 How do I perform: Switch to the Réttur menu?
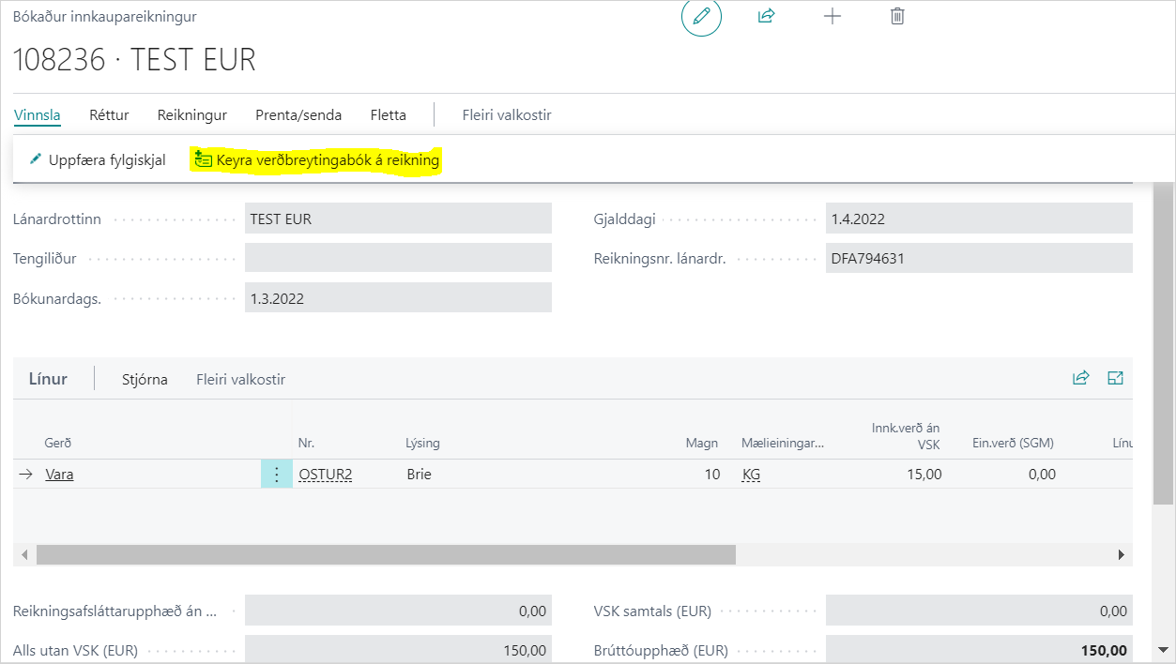point(109,115)
